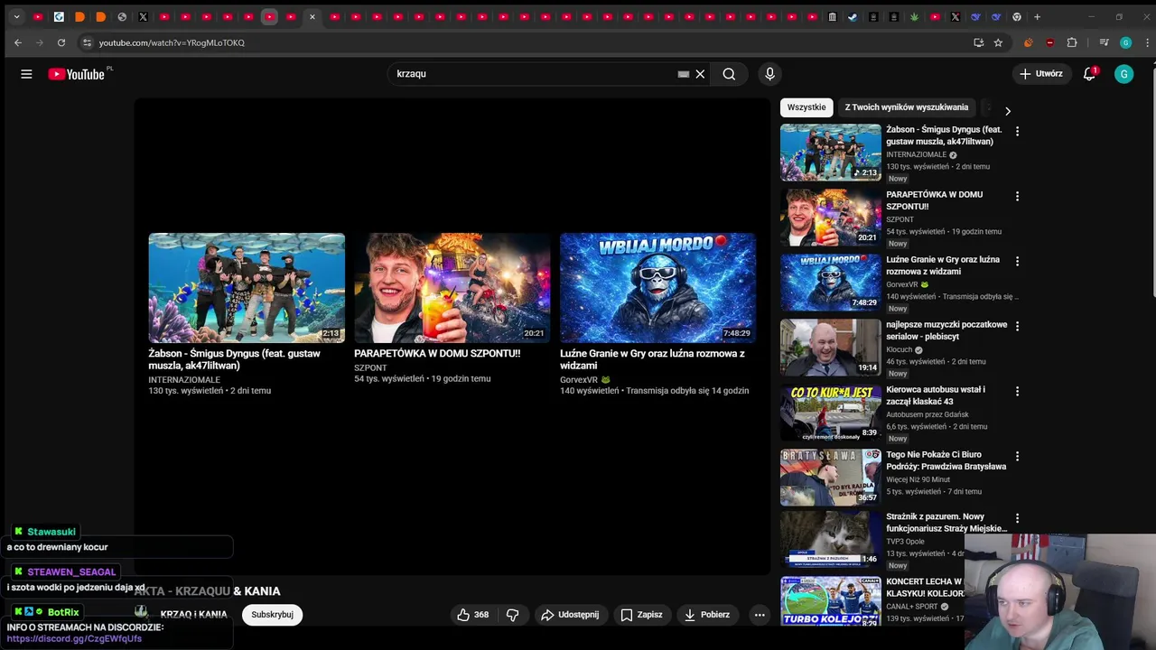Go forward with the browser forward arrow
Image resolution: width=1156 pixels, height=650 pixels.
tap(40, 42)
